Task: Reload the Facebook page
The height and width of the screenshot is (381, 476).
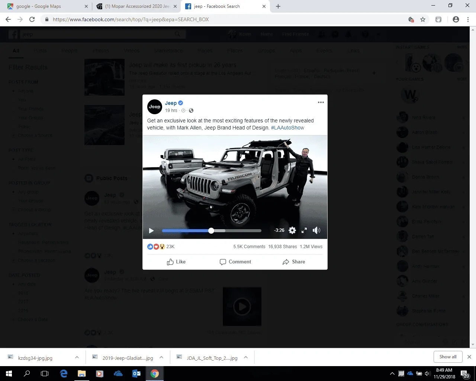Action: pyautogui.click(x=32, y=19)
